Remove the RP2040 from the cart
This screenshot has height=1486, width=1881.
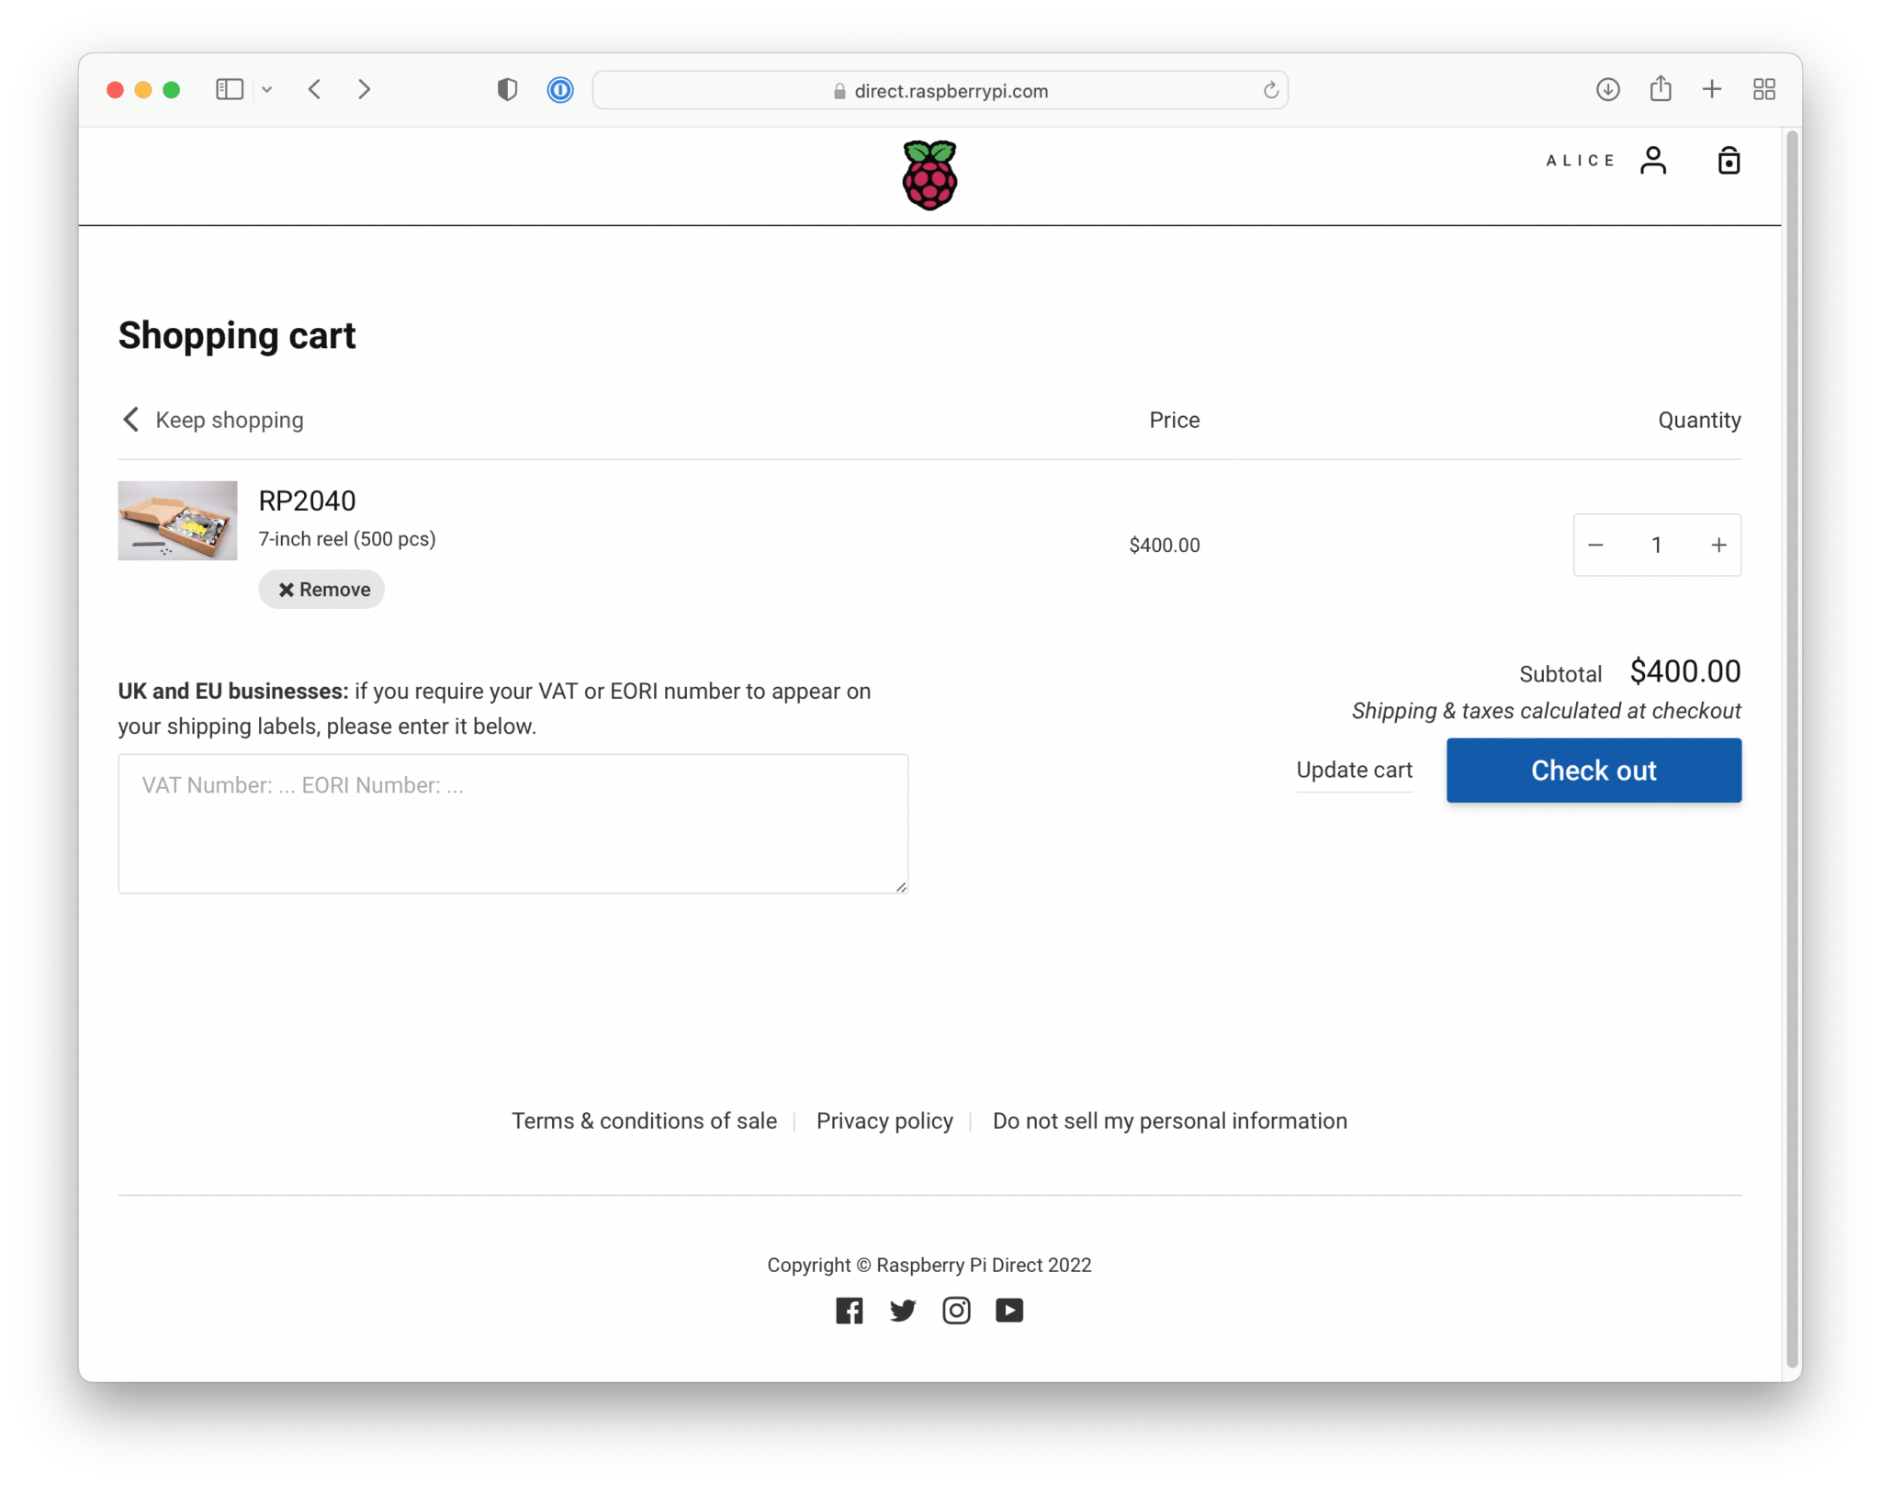(322, 590)
